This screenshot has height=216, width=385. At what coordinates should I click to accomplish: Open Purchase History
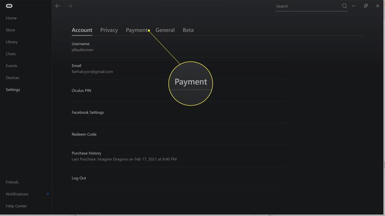[x=179, y=156]
